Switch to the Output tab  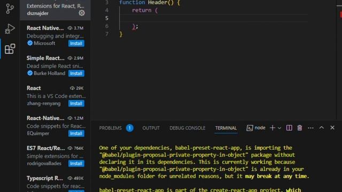(151, 128)
